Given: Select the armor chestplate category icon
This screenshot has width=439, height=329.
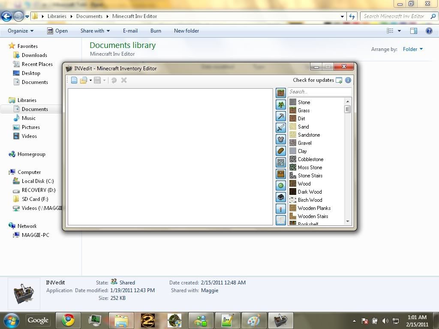Looking at the screenshot, I should 281,139.
